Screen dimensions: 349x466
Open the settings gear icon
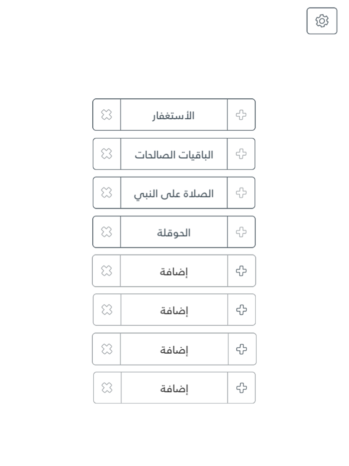pos(322,20)
